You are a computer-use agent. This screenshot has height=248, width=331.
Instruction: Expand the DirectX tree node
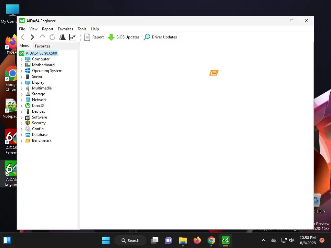[21, 106]
